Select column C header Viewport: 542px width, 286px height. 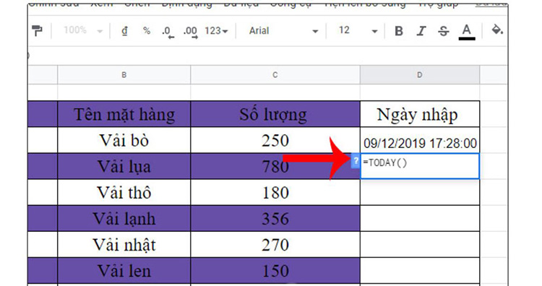pyautogui.click(x=275, y=74)
